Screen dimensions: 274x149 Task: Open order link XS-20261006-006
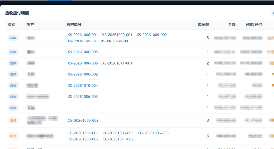(x=83, y=63)
